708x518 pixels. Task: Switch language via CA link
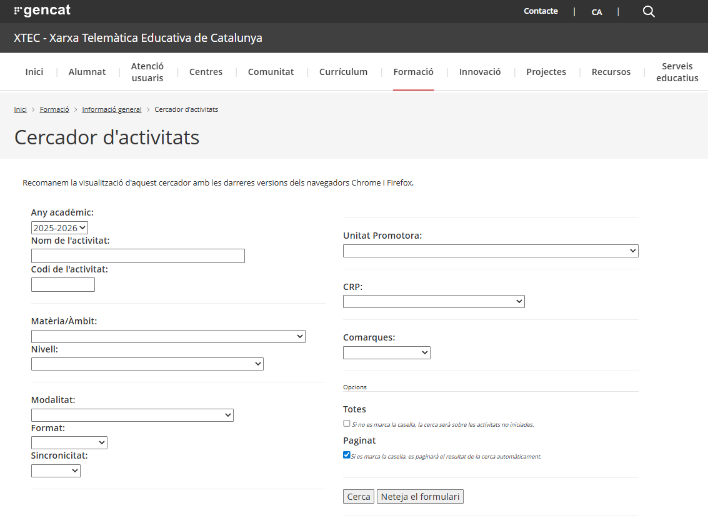[597, 12]
